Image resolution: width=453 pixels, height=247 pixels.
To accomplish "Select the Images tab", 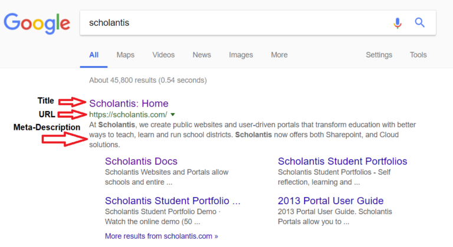I will point(241,55).
